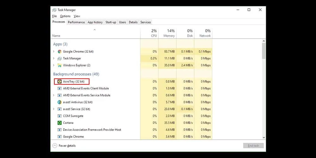Switch to the Services tab
The image size is (316, 158).
(x=145, y=22)
